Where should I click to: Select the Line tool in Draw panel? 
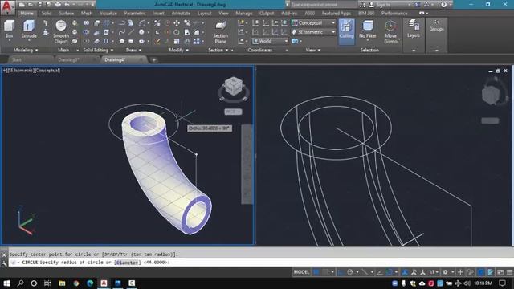(131, 32)
